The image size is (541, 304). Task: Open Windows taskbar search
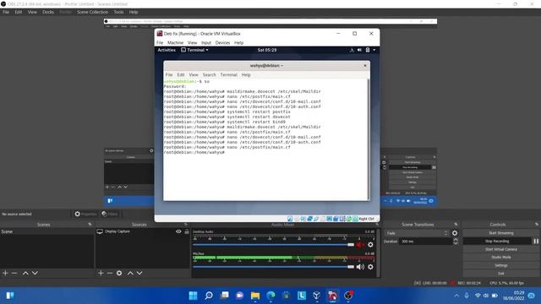[209, 296]
